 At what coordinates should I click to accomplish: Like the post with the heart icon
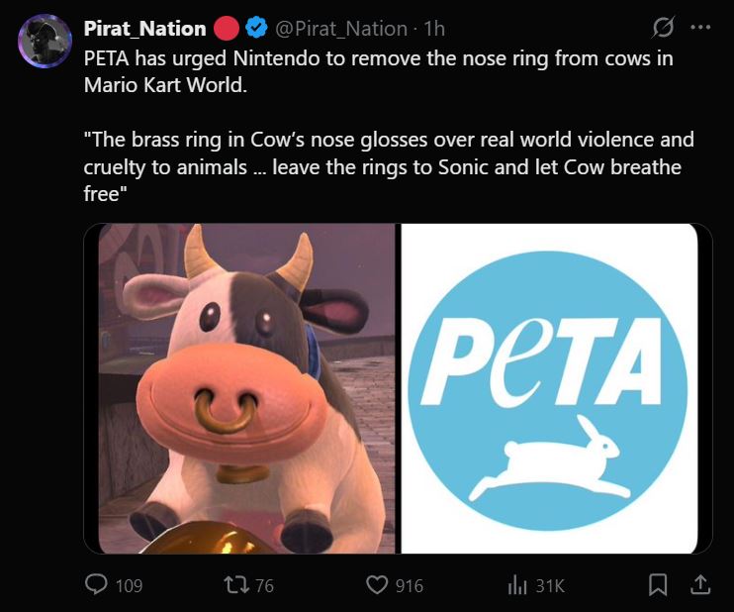(377, 585)
